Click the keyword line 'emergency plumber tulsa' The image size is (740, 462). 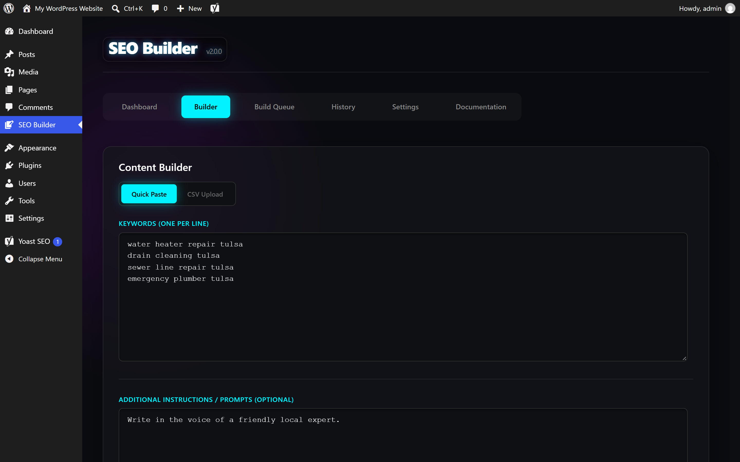[x=180, y=279]
